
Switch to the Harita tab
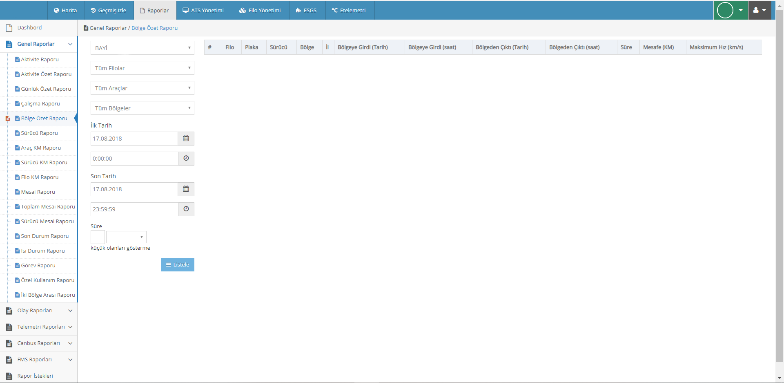[x=66, y=10]
